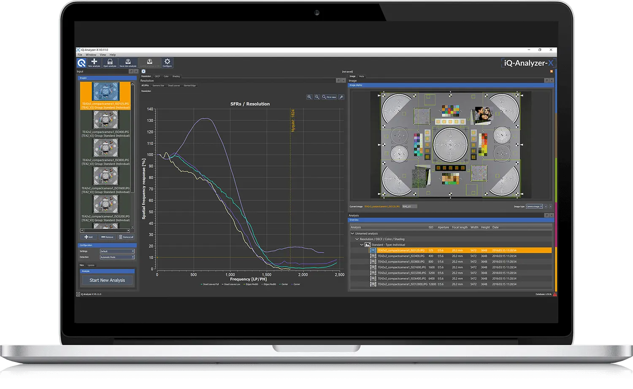Screen dimensions: 633x389
Task: Undock the Image panel
Action: (546, 80)
